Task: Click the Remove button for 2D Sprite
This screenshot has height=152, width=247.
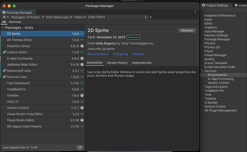Action: pyautogui.click(x=187, y=31)
